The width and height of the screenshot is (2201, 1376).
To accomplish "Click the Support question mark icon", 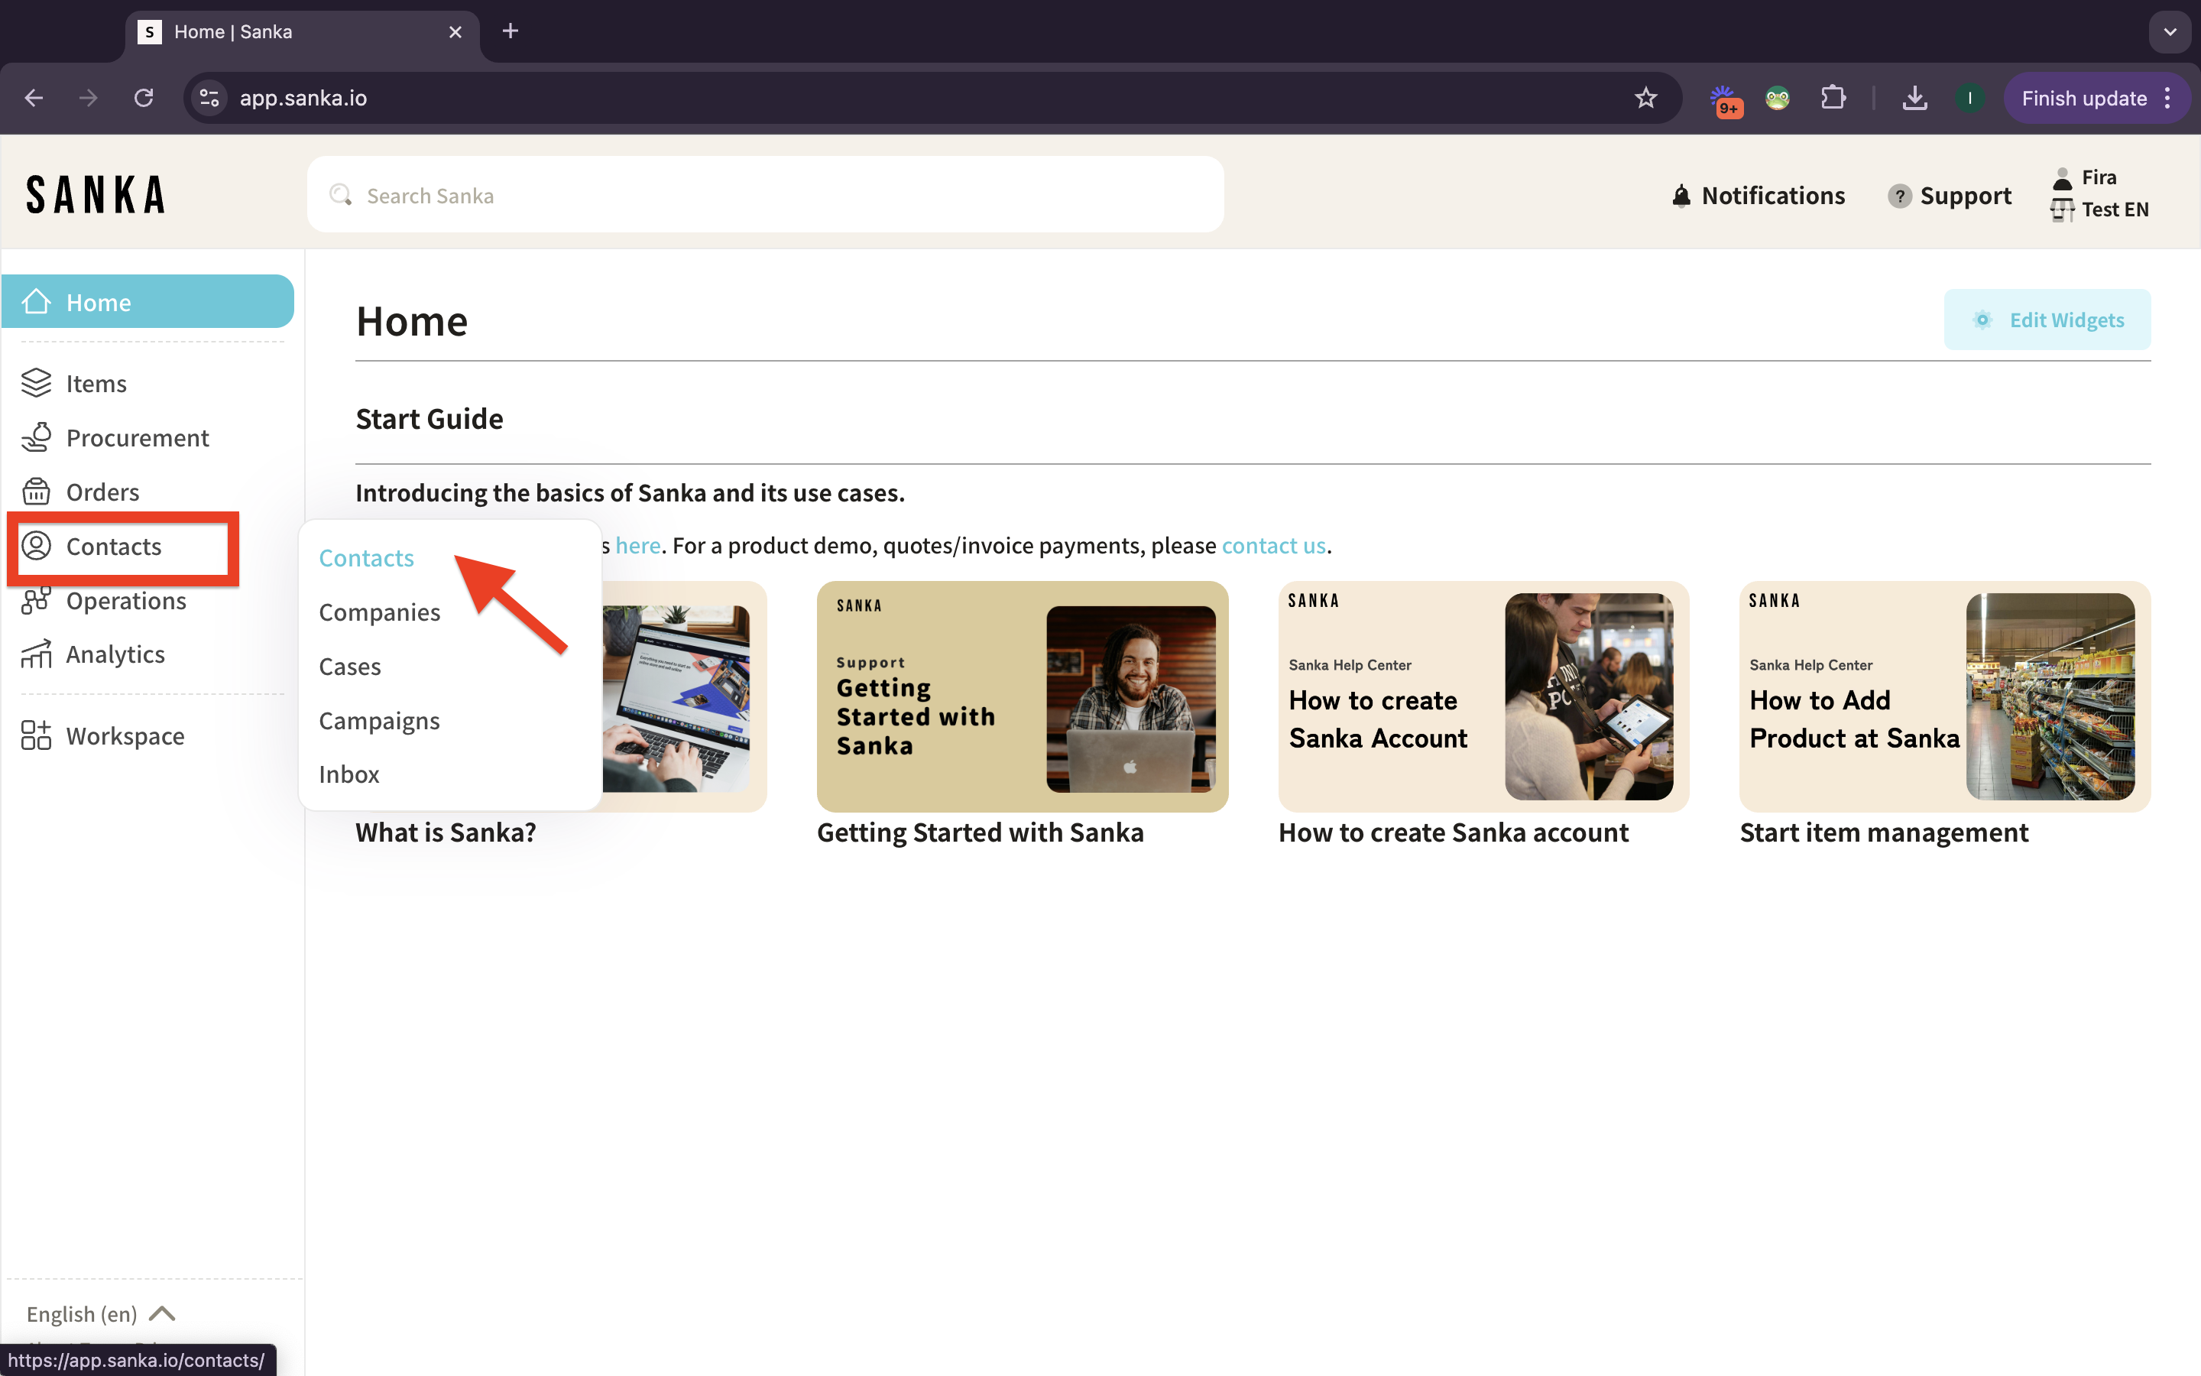I will click(1899, 196).
